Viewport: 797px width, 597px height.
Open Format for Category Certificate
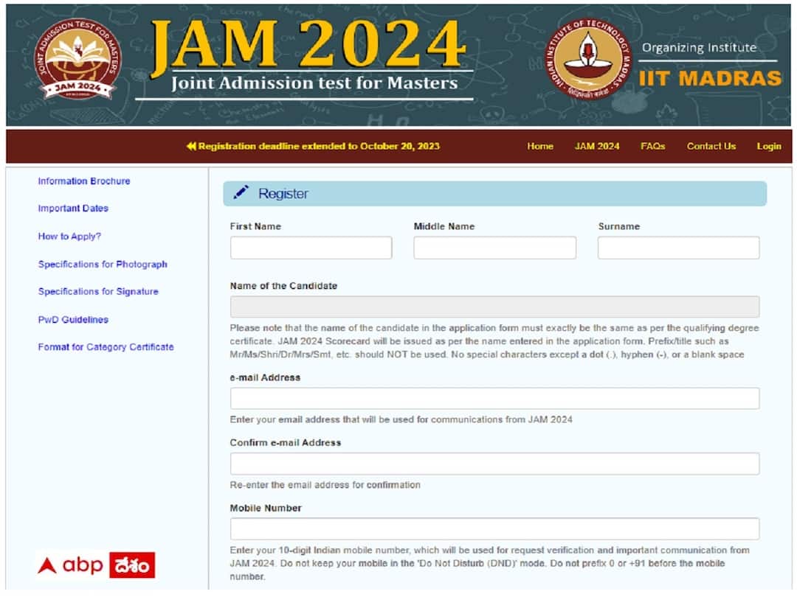coord(106,346)
